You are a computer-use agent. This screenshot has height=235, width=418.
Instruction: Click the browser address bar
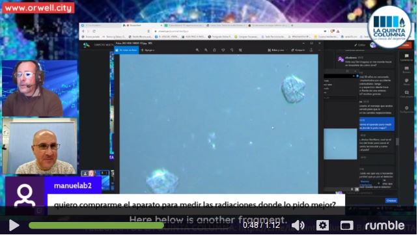pyautogui.click(x=237, y=31)
